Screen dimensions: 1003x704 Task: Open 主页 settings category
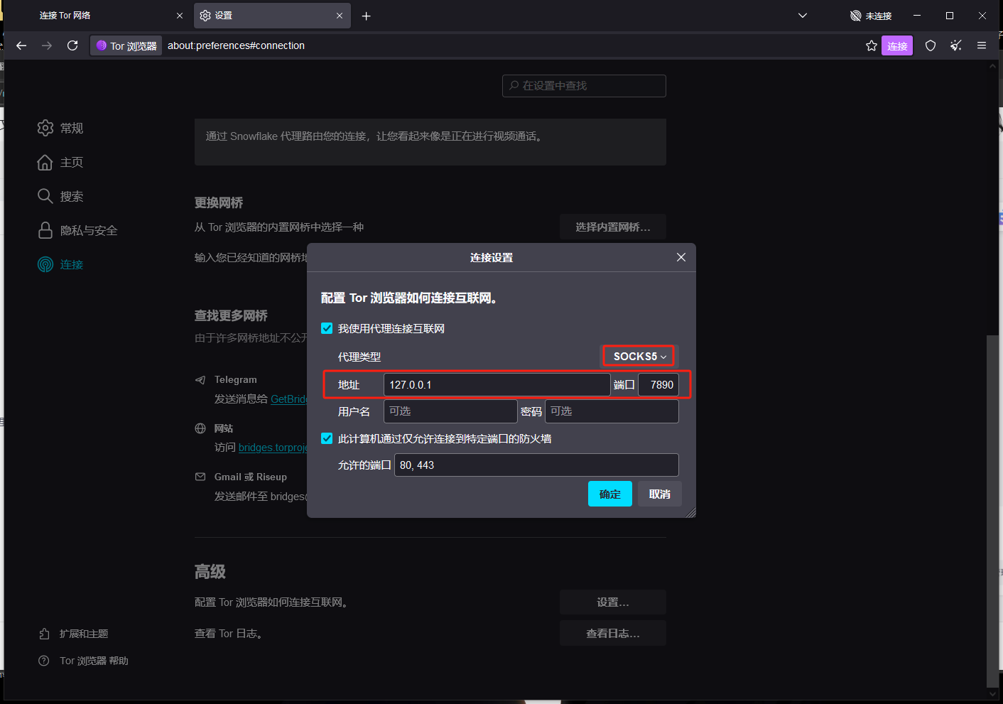click(x=60, y=162)
